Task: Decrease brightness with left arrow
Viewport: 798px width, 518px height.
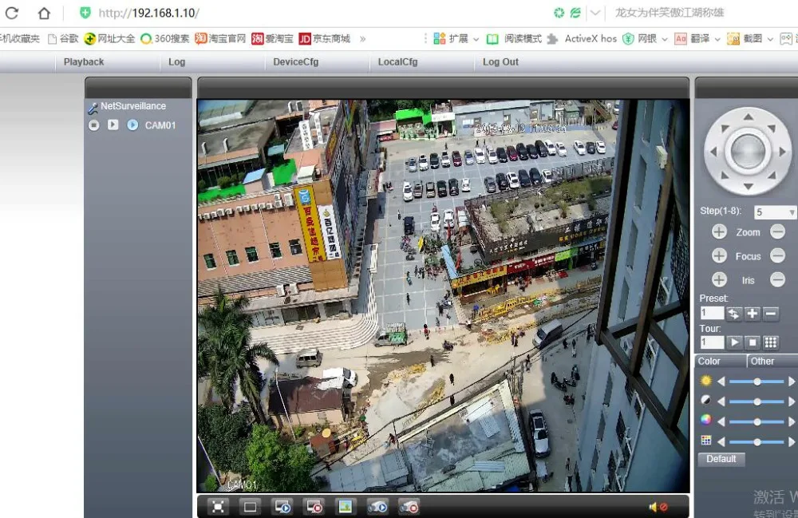Action: click(721, 382)
